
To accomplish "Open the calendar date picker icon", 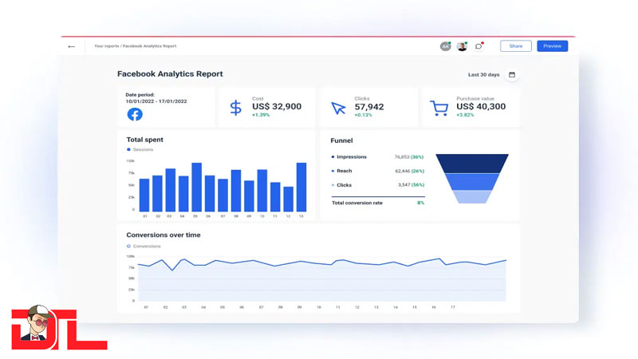I will pyautogui.click(x=512, y=75).
